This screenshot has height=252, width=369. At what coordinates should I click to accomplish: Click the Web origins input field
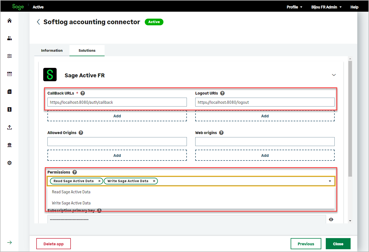(x=265, y=142)
